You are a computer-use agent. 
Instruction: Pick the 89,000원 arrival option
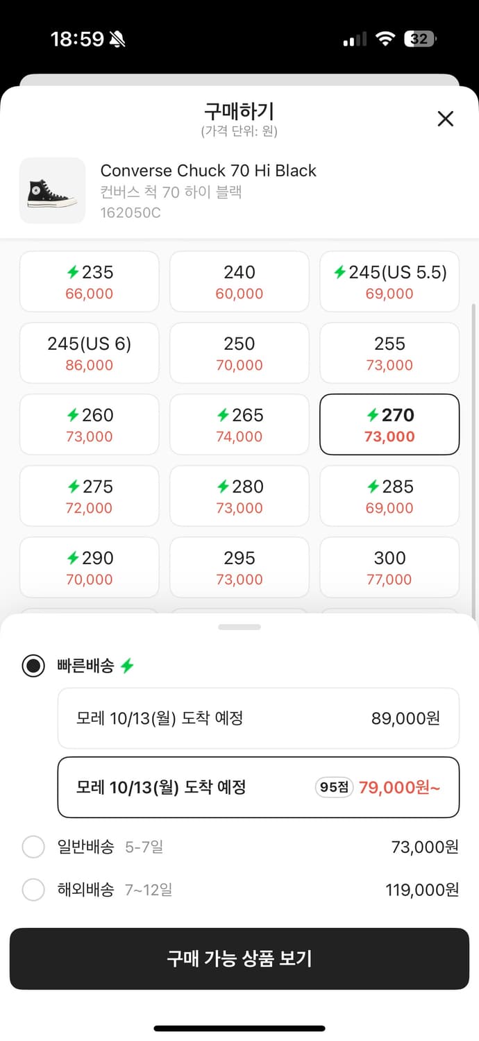(258, 718)
